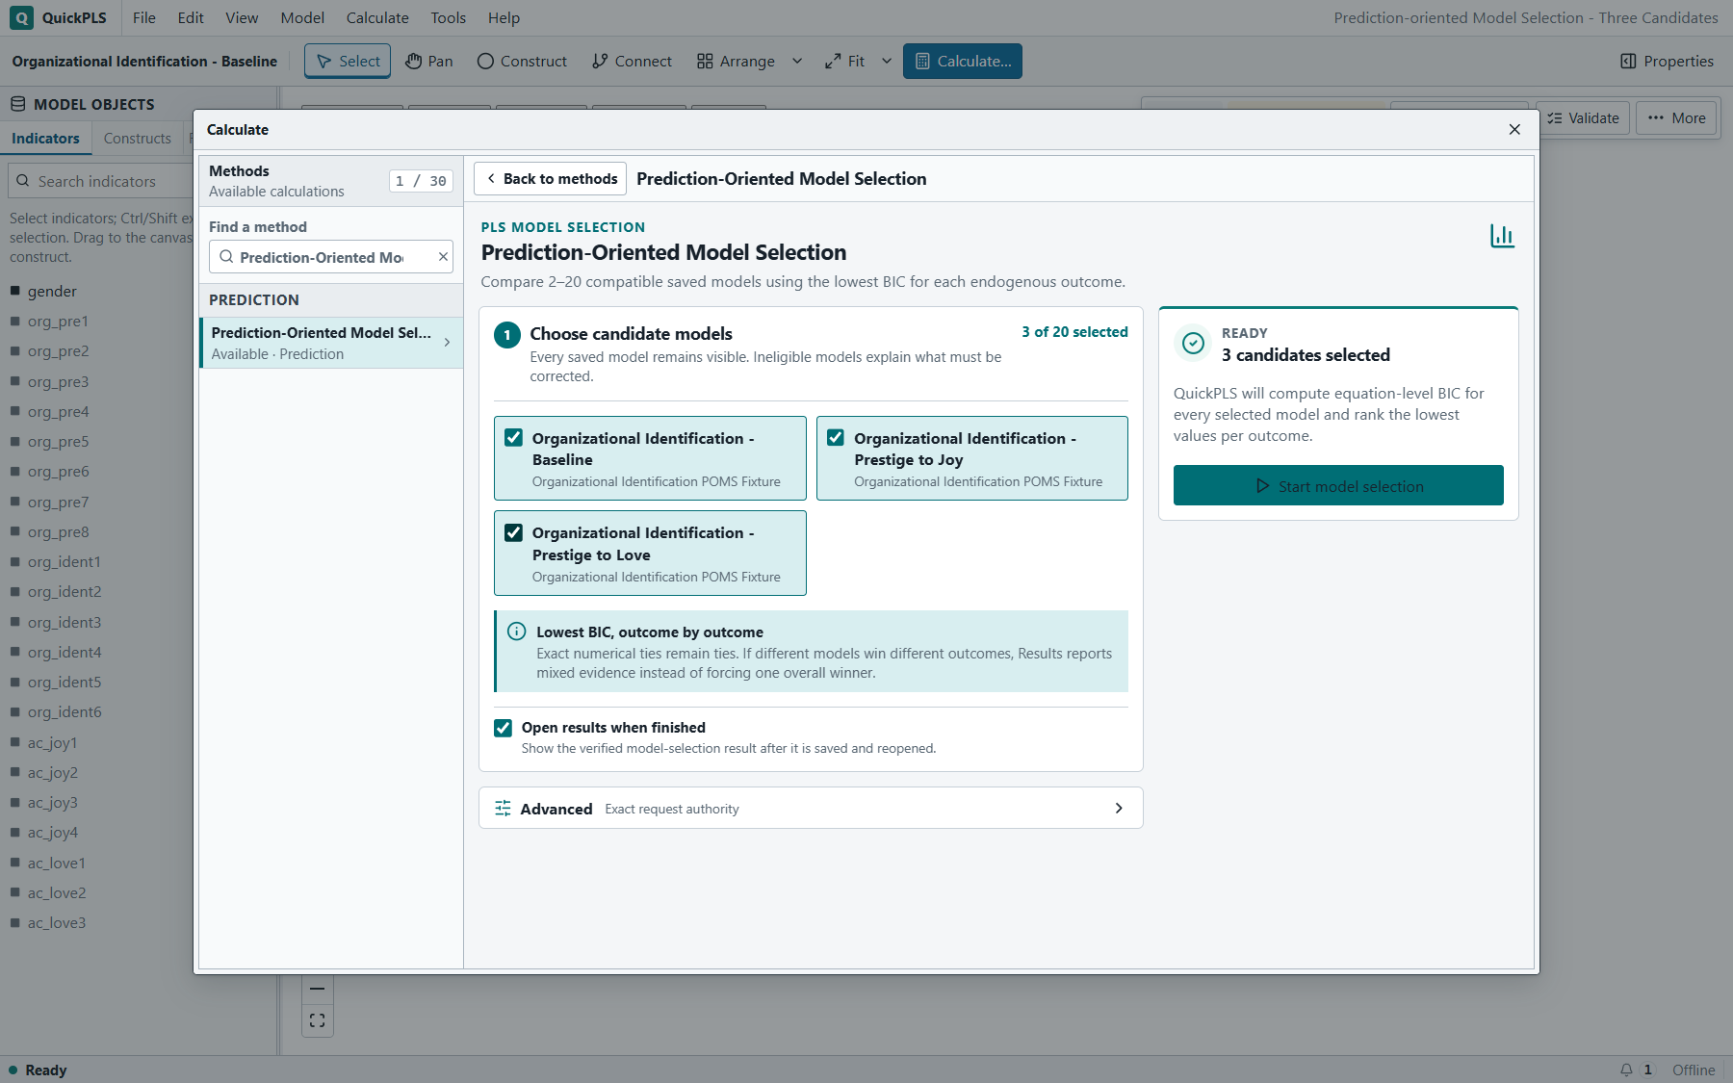The height and width of the screenshot is (1083, 1733).
Task: Click the Model Objects panel header icon
Action: (17, 104)
